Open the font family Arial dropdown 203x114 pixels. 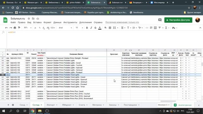click(x=65, y=28)
